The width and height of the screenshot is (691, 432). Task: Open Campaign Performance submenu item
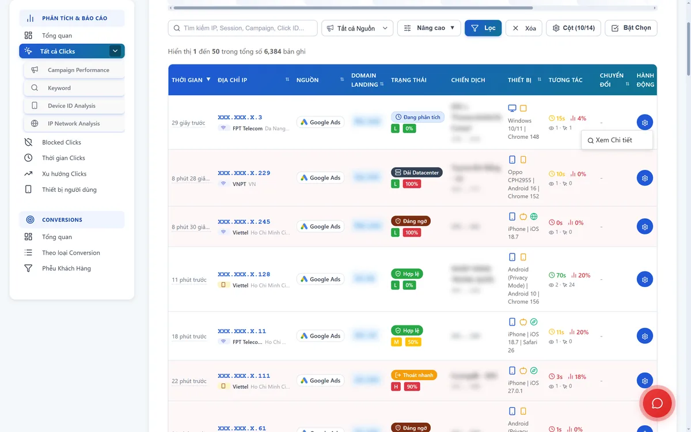point(74,70)
